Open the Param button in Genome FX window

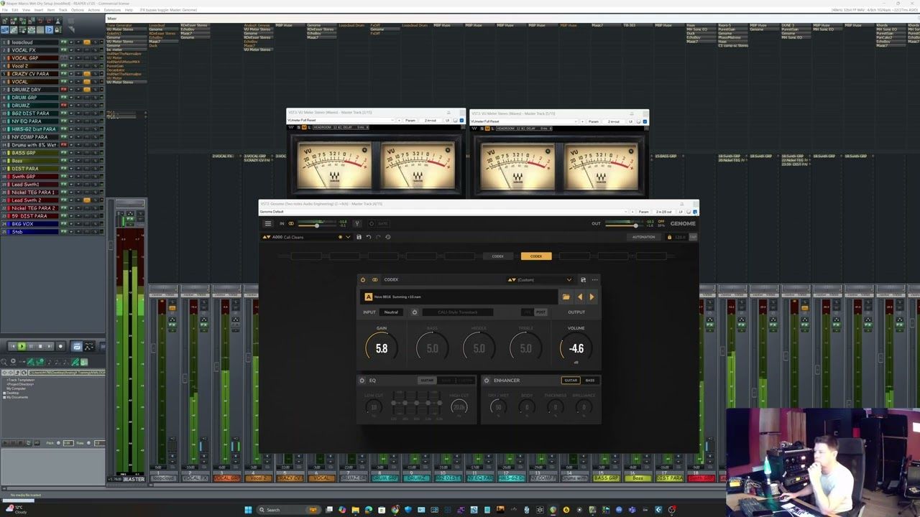coord(644,212)
